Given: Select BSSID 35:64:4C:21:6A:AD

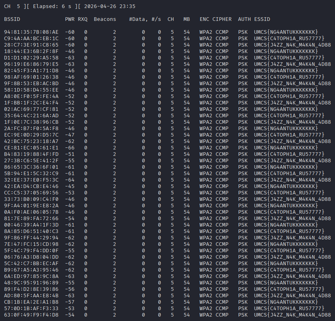Looking at the screenshot, I should point(31,116).
